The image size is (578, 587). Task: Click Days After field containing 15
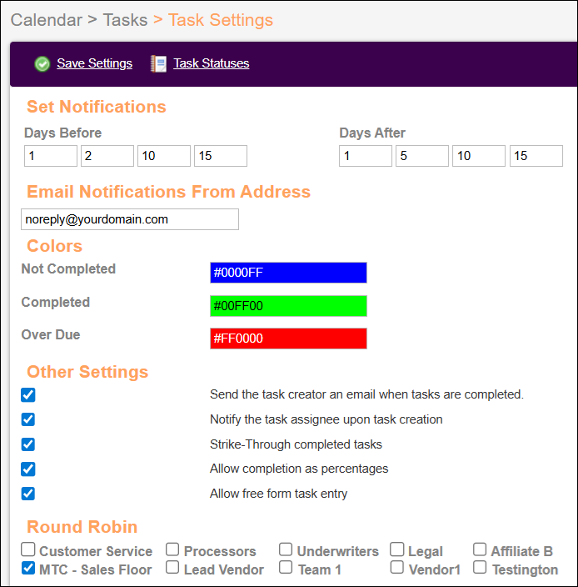pos(536,156)
